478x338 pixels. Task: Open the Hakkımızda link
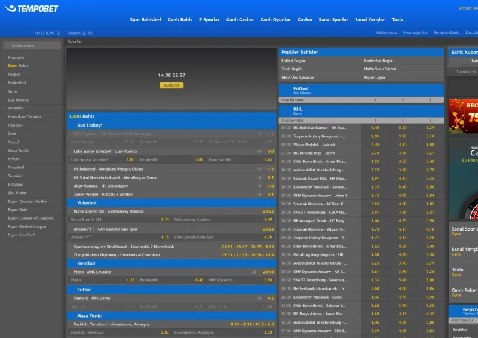click(386, 33)
